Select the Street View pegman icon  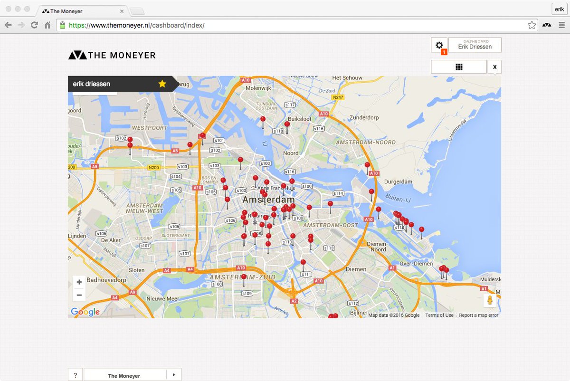tap(490, 300)
